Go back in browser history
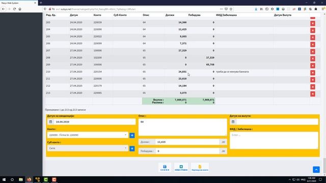 click(4, 9)
